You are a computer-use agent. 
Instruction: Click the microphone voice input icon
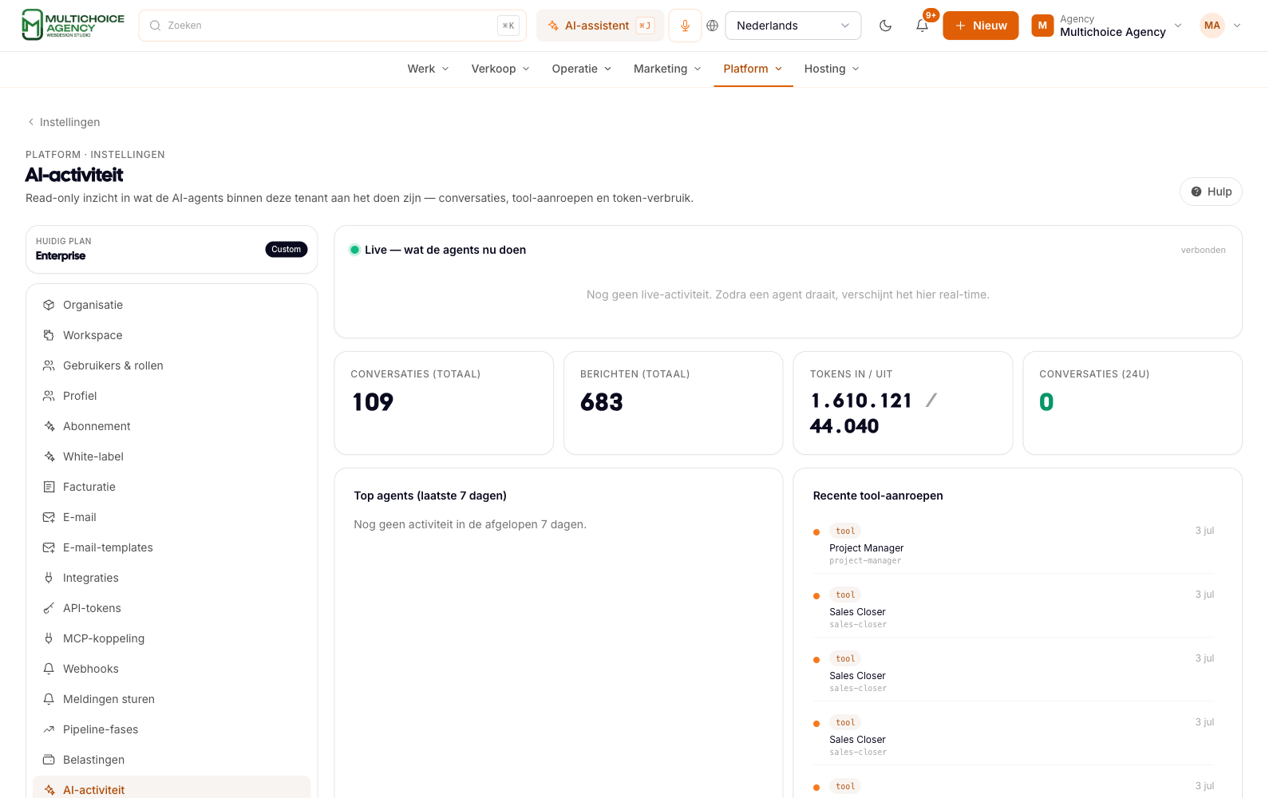pos(685,26)
